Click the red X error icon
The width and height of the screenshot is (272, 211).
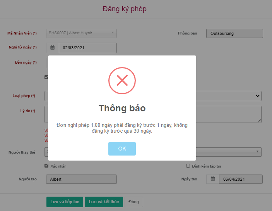pos(122,80)
